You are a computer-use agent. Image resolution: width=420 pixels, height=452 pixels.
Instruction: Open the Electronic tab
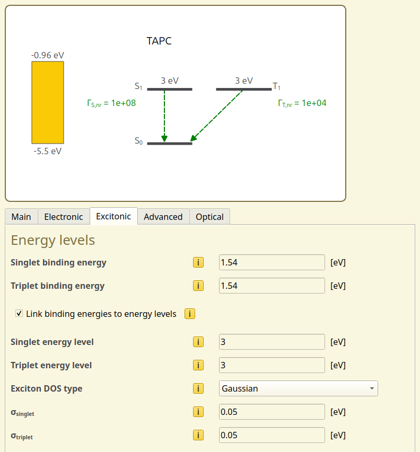[x=64, y=217]
